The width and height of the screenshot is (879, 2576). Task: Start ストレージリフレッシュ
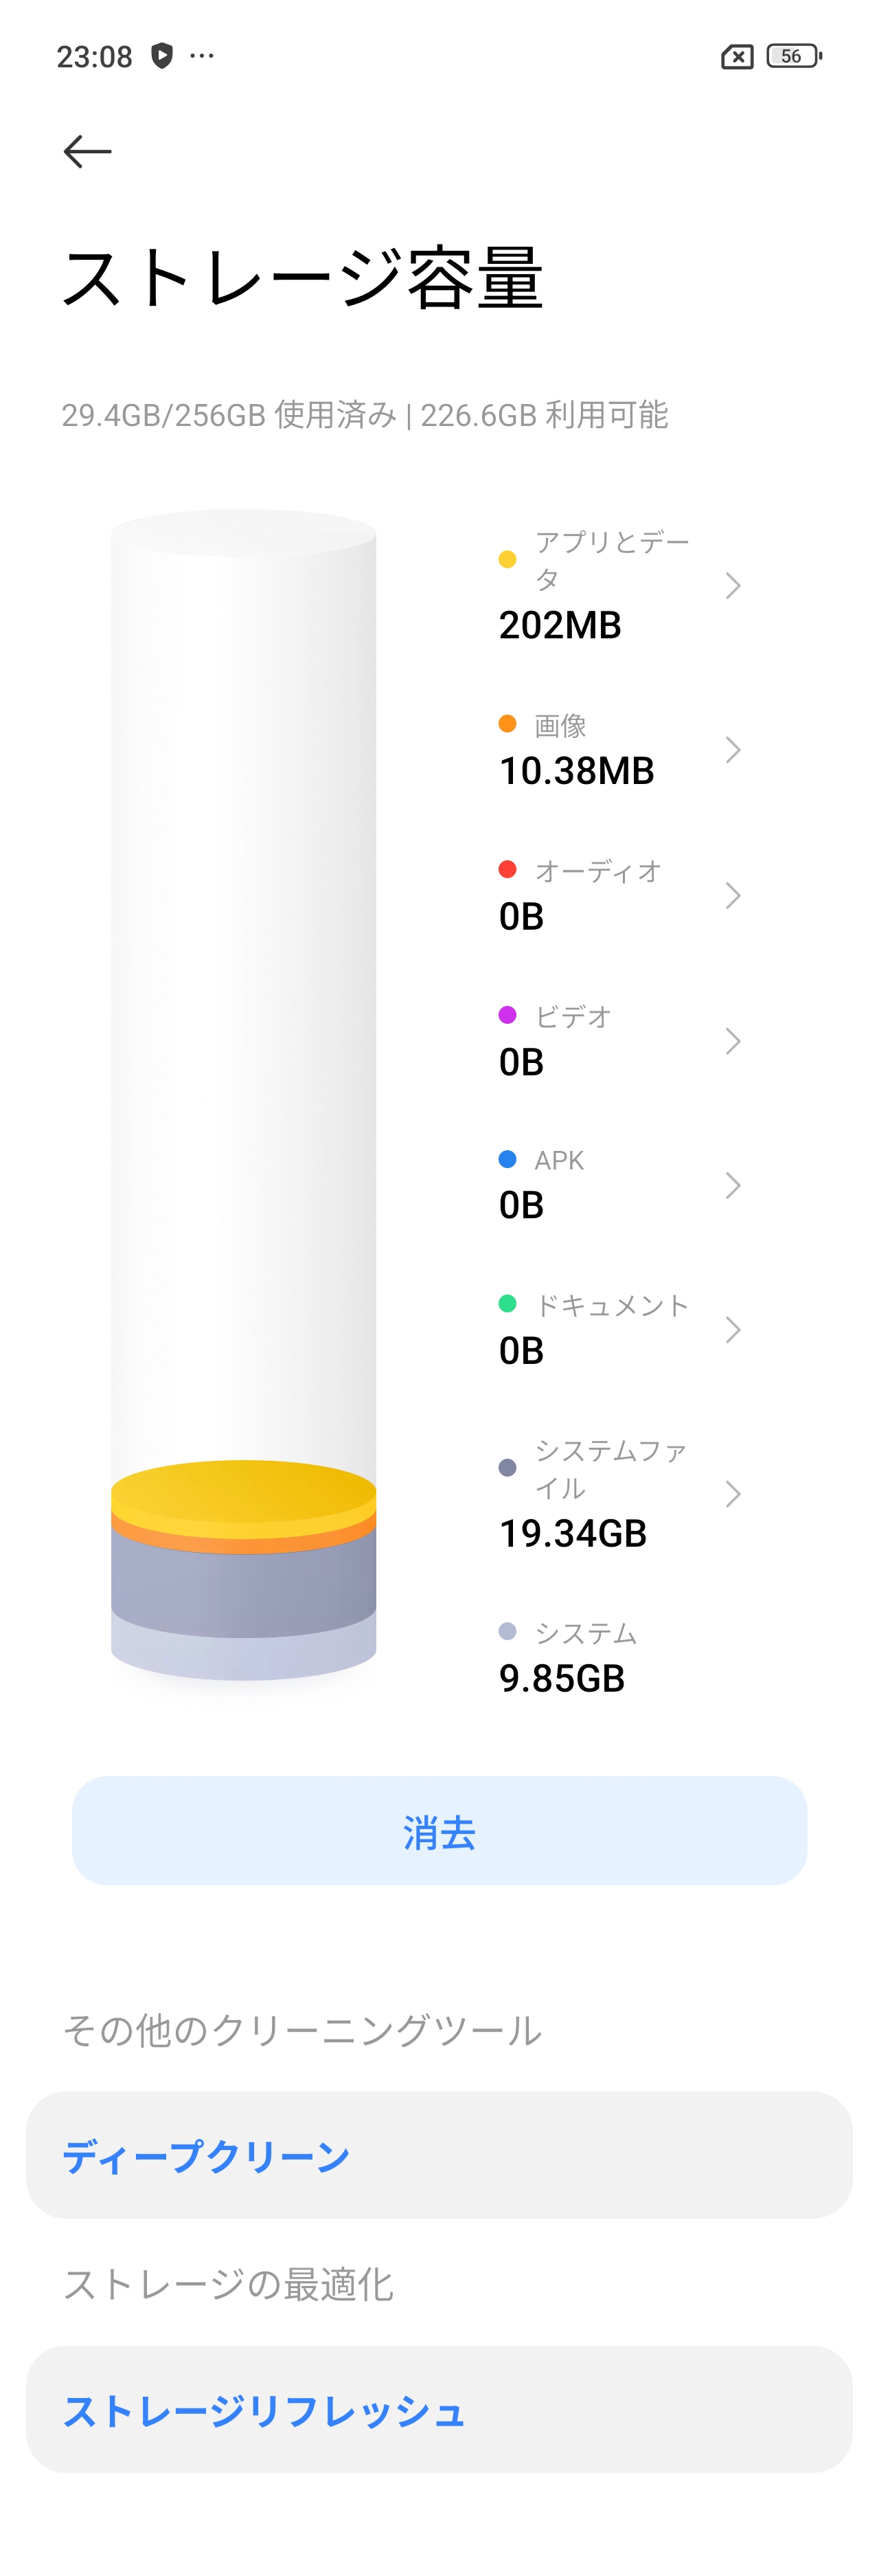coord(439,2410)
